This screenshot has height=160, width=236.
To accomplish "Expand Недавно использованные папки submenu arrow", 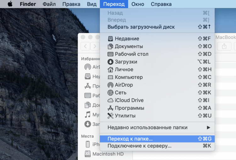I will click(x=208, y=128).
